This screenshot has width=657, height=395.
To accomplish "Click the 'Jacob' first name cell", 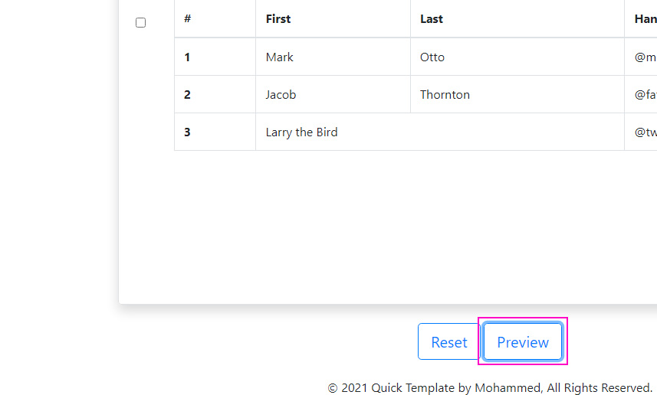I will [x=281, y=95].
